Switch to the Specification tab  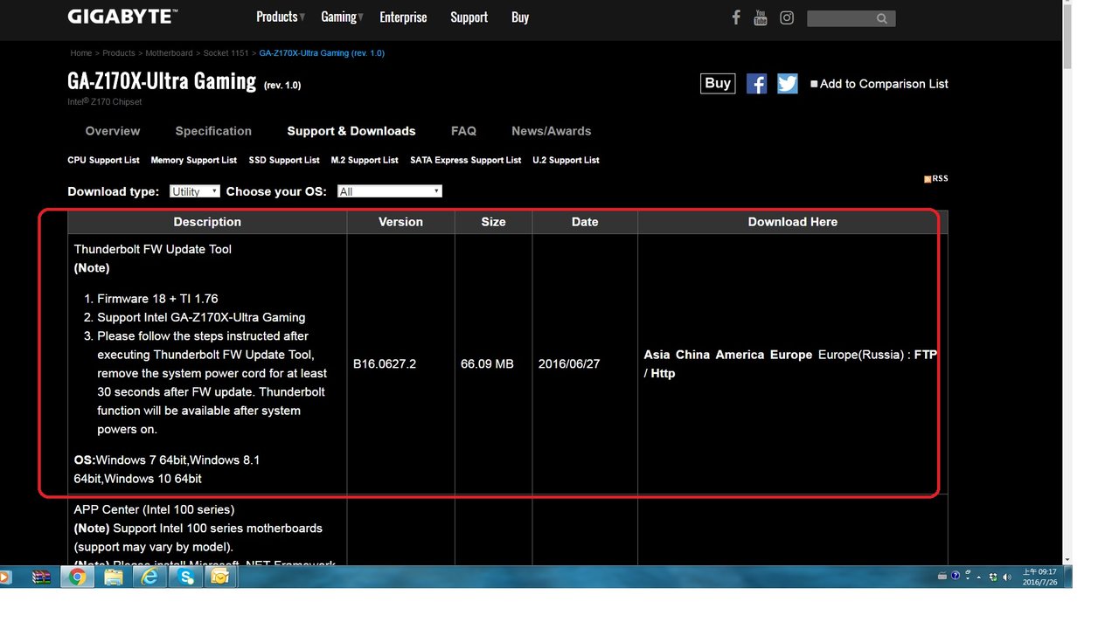tap(213, 131)
